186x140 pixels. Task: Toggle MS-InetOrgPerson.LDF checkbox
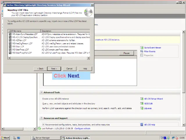pos(10,43)
